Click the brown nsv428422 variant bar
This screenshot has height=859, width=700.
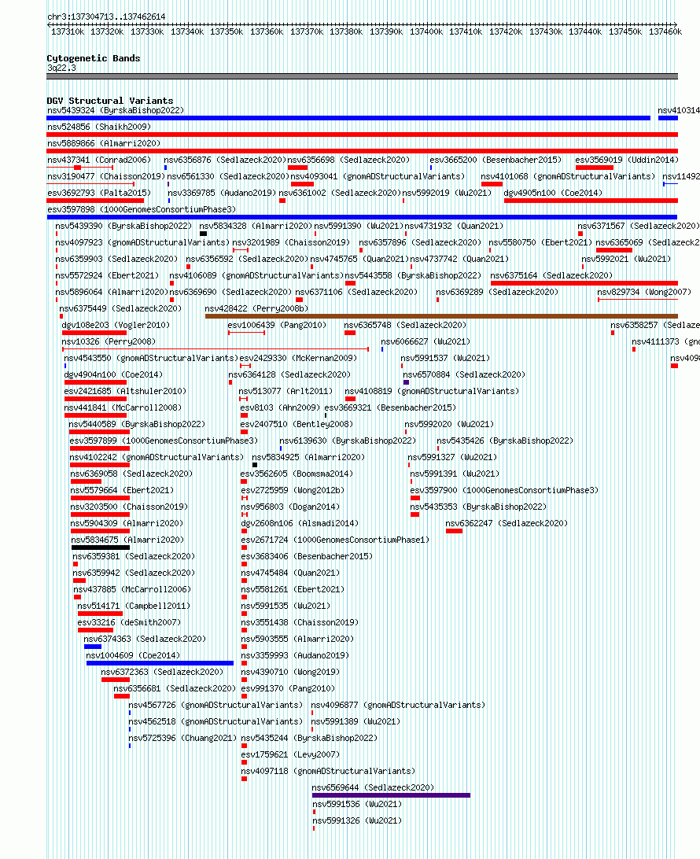(x=441, y=316)
